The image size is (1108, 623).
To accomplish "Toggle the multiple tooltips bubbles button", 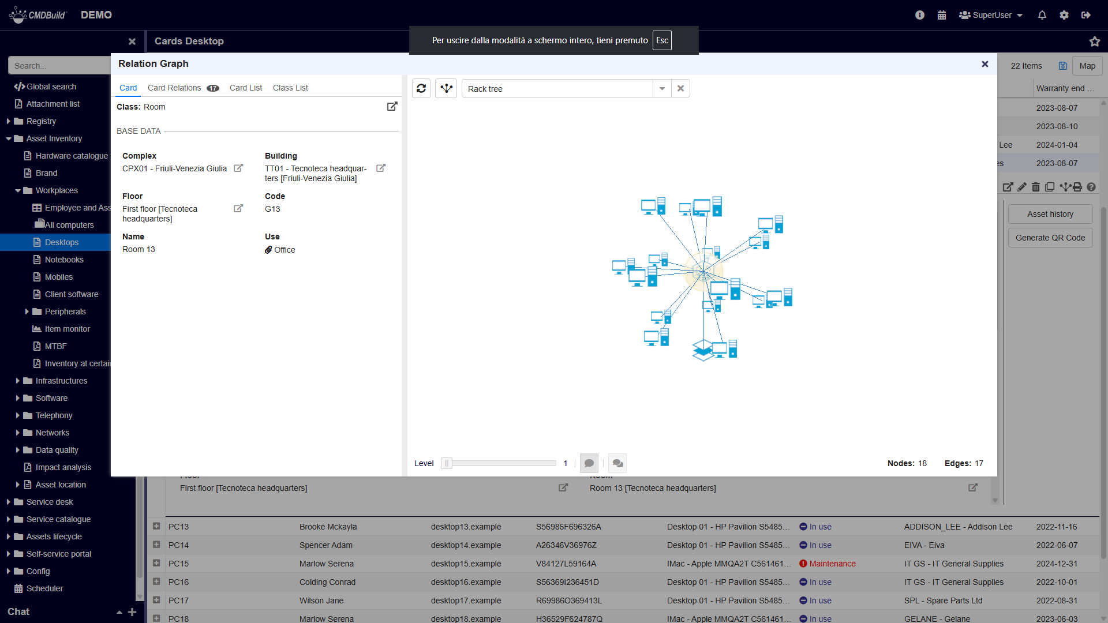I will (617, 463).
